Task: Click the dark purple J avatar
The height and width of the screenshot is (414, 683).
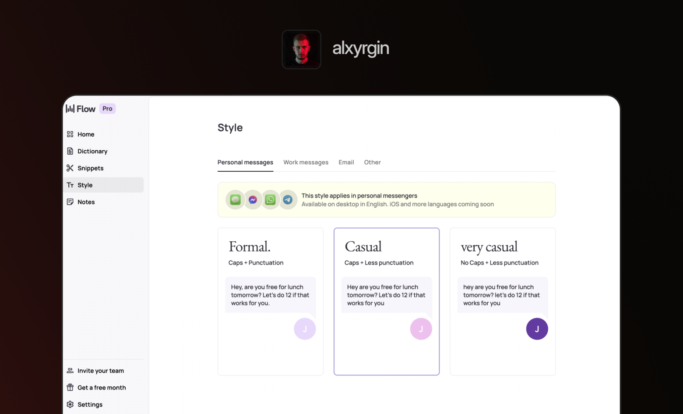Action: click(x=537, y=329)
